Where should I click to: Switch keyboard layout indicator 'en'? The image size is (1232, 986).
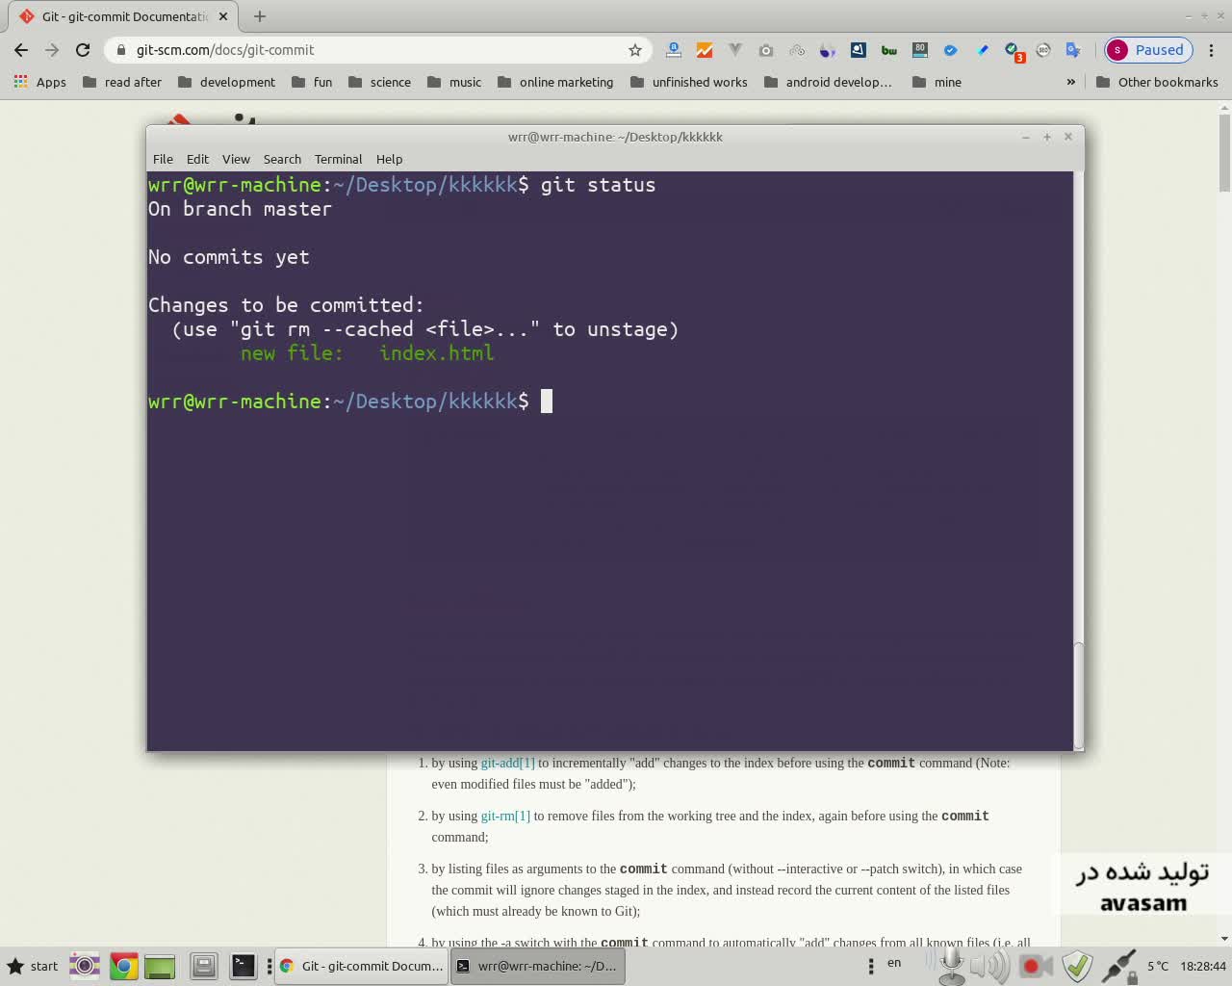click(894, 963)
